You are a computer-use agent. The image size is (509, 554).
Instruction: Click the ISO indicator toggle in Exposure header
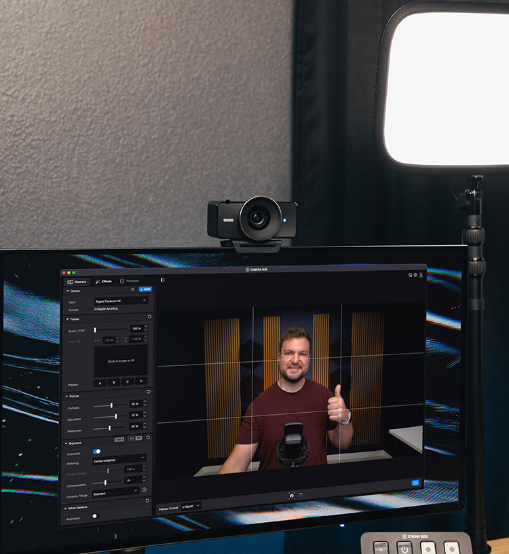point(135,438)
